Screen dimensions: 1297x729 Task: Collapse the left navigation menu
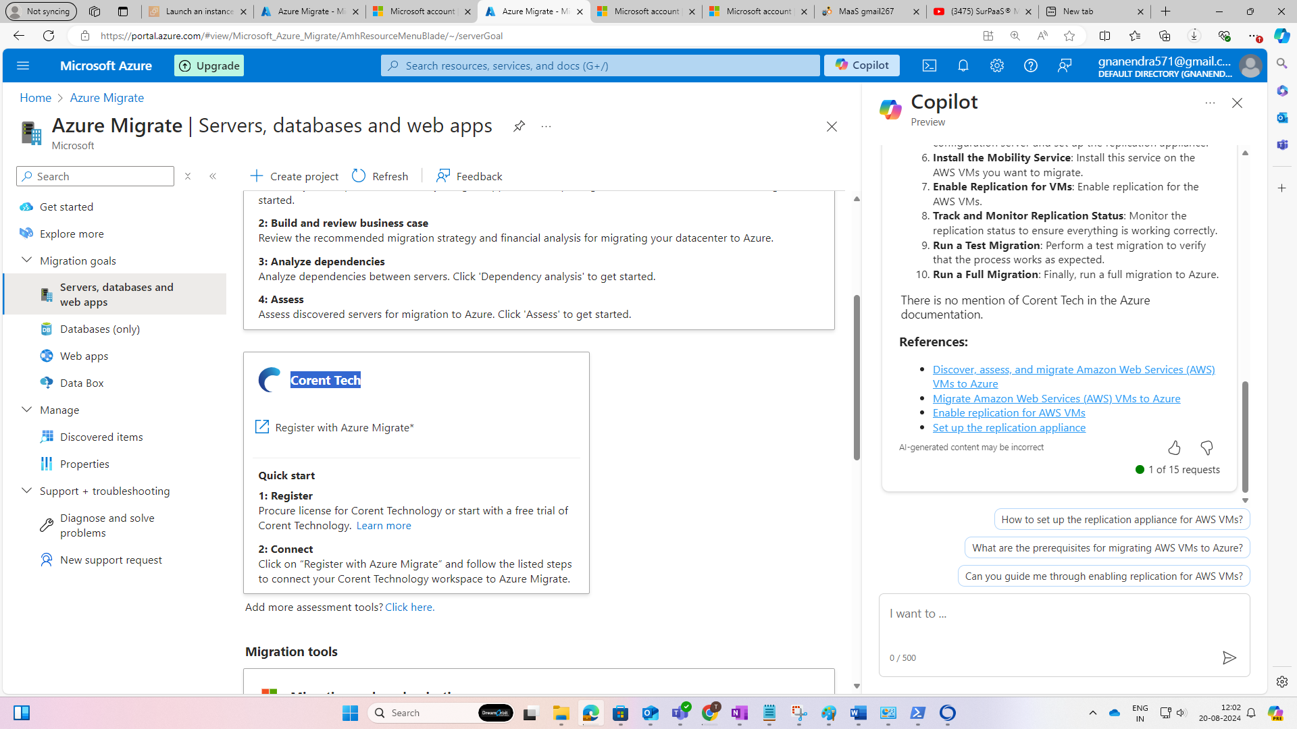pos(213,176)
